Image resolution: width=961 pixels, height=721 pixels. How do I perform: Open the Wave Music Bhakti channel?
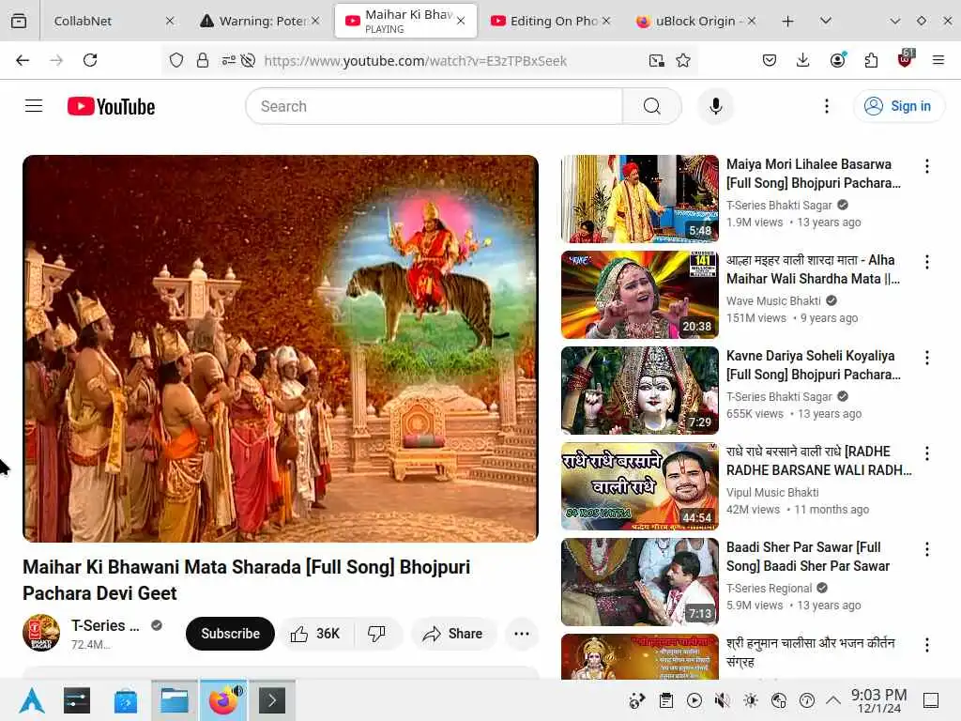(x=773, y=300)
